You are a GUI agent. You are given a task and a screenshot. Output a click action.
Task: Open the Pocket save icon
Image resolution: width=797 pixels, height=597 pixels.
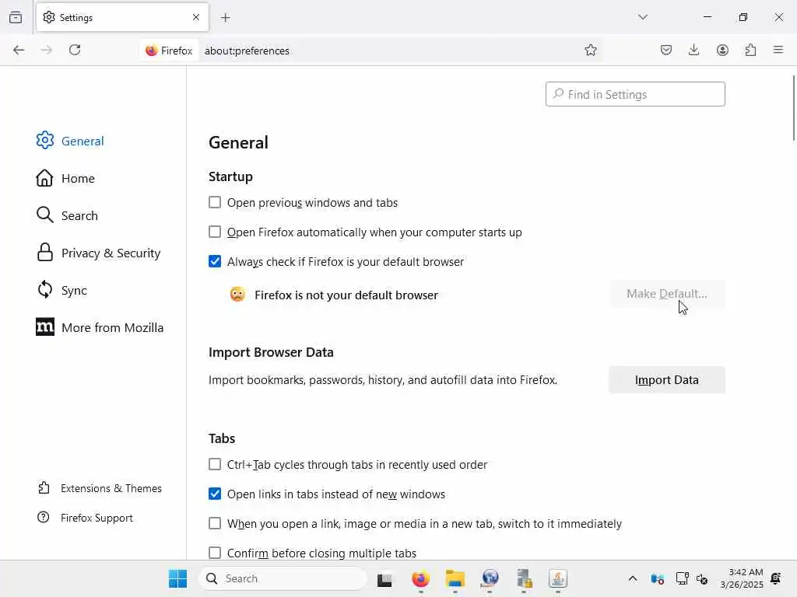(x=666, y=50)
